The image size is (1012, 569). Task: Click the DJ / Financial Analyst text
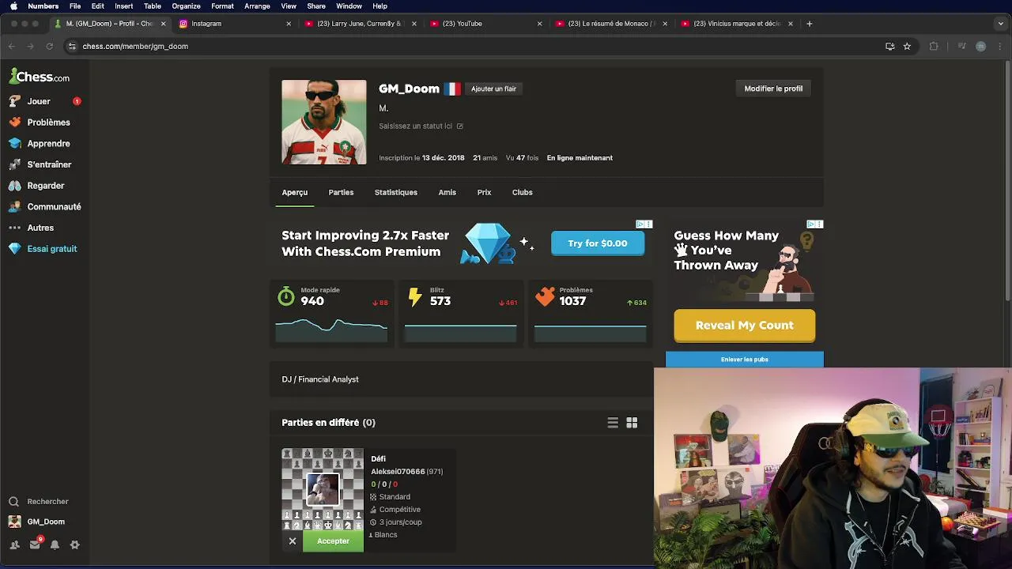pyautogui.click(x=320, y=379)
